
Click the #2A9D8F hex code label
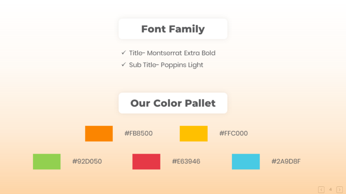(286, 162)
